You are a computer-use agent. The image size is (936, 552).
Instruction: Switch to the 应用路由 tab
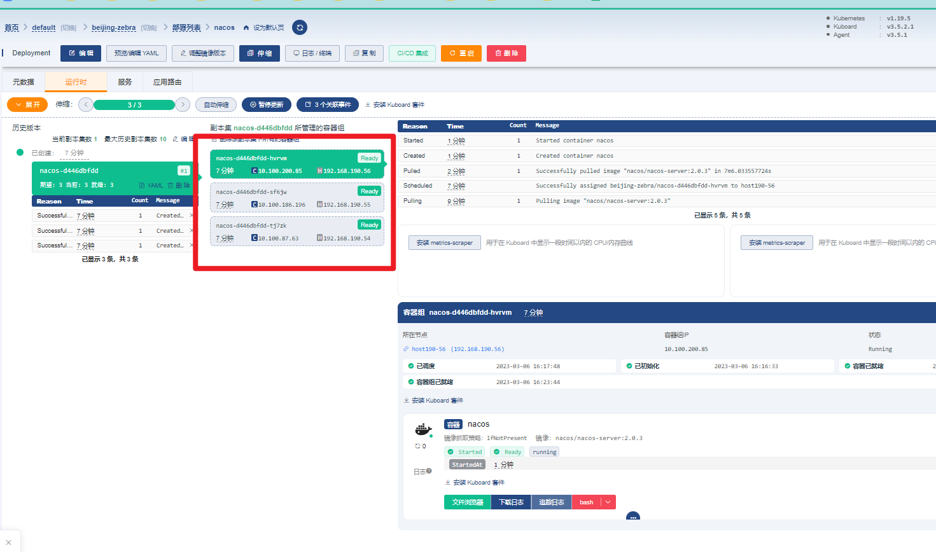pyautogui.click(x=167, y=82)
